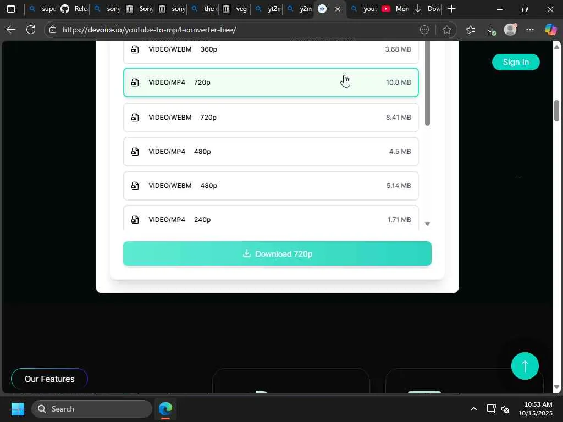Viewport: 563px width, 422px height.
Task: Show hidden system tray icons
Action: pyautogui.click(x=473, y=409)
